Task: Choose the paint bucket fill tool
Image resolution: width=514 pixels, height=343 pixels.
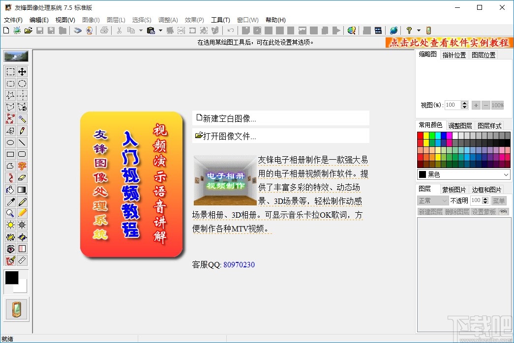Action: (x=10, y=190)
